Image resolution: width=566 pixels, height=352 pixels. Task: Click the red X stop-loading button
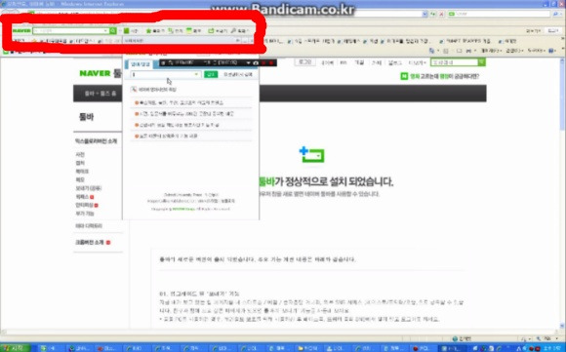441,14
